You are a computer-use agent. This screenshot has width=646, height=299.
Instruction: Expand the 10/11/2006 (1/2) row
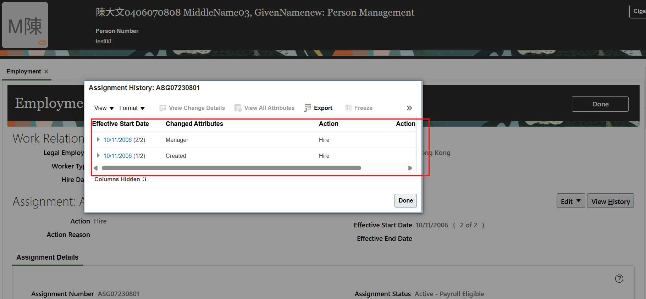pyautogui.click(x=98, y=156)
